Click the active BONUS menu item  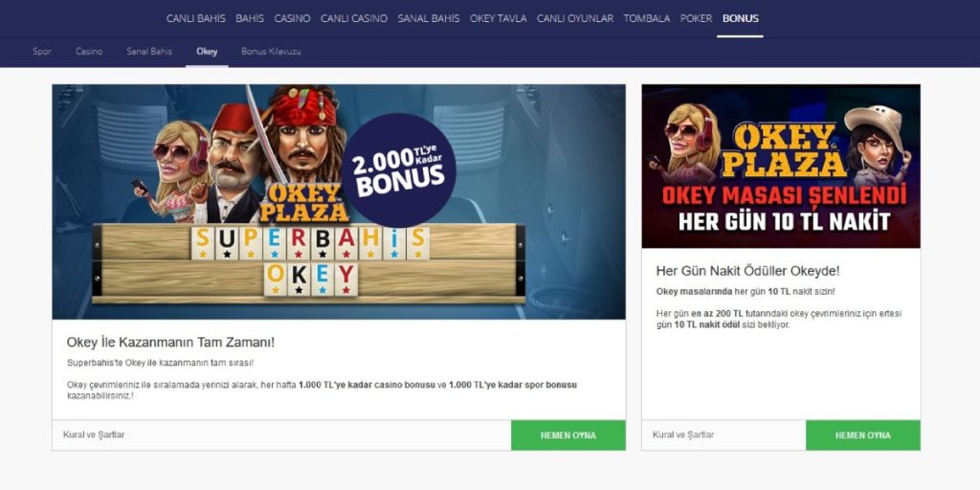tap(740, 19)
